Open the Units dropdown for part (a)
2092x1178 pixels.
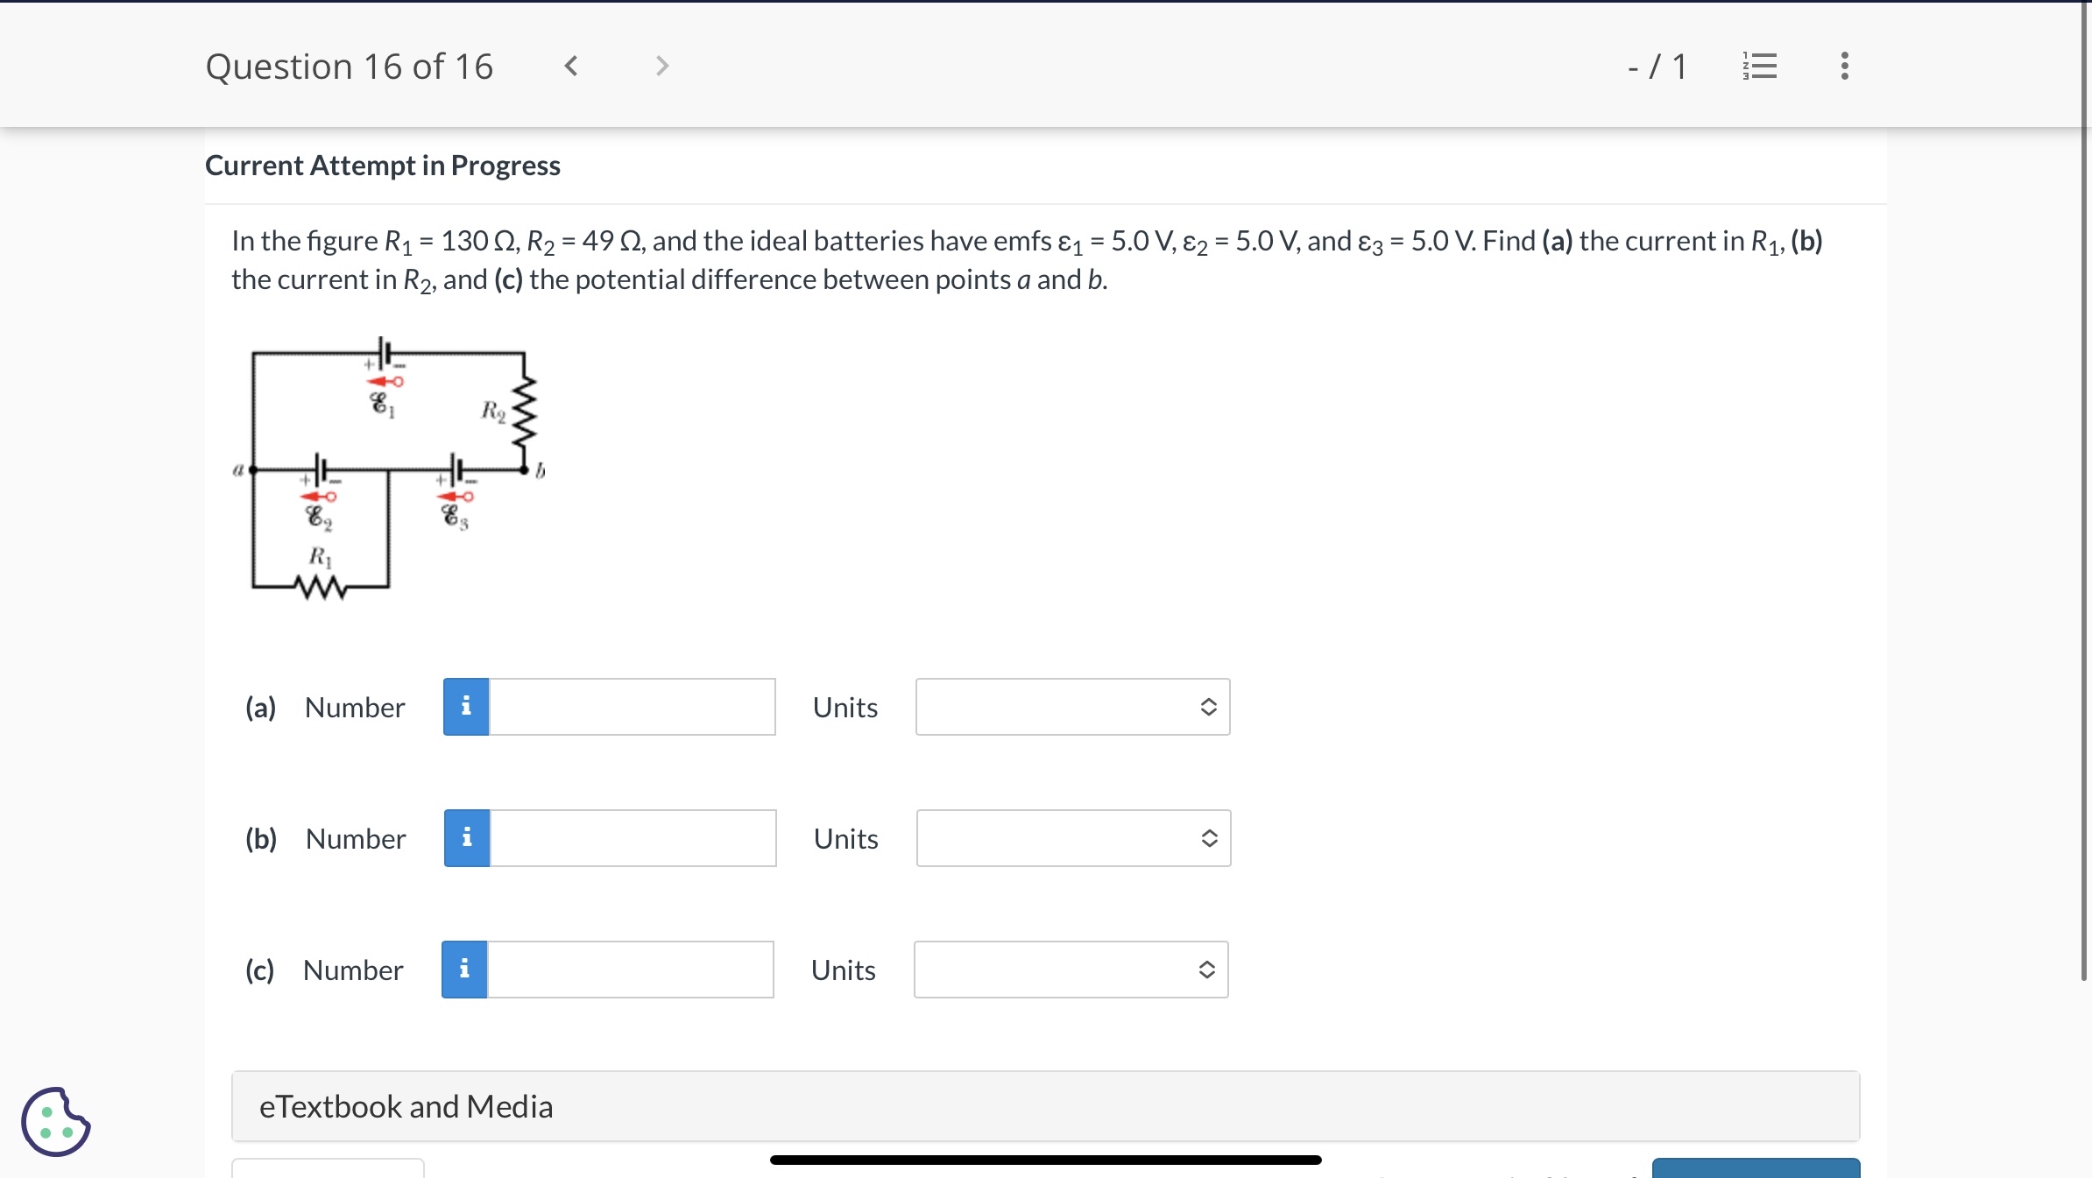tap(1072, 707)
